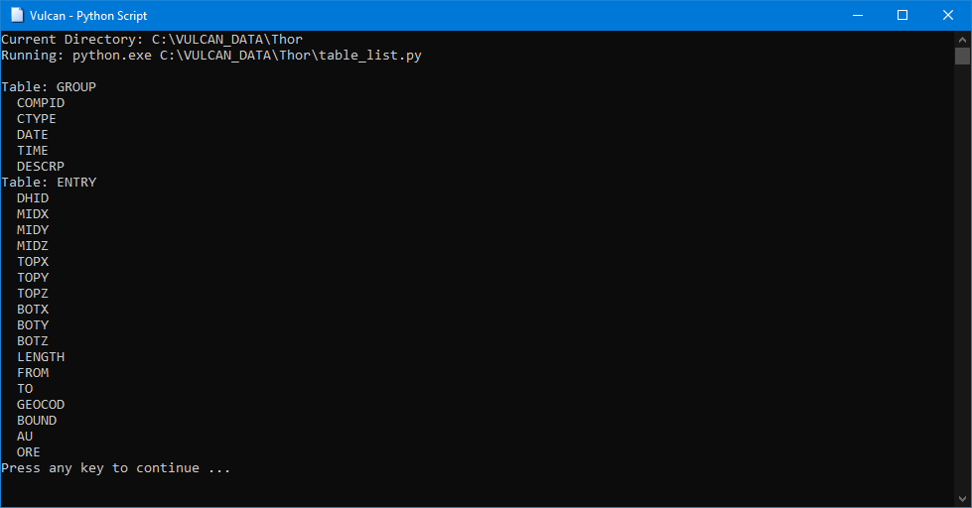Minimize the Python Script console window
972x508 pixels.
[x=856, y=15]
